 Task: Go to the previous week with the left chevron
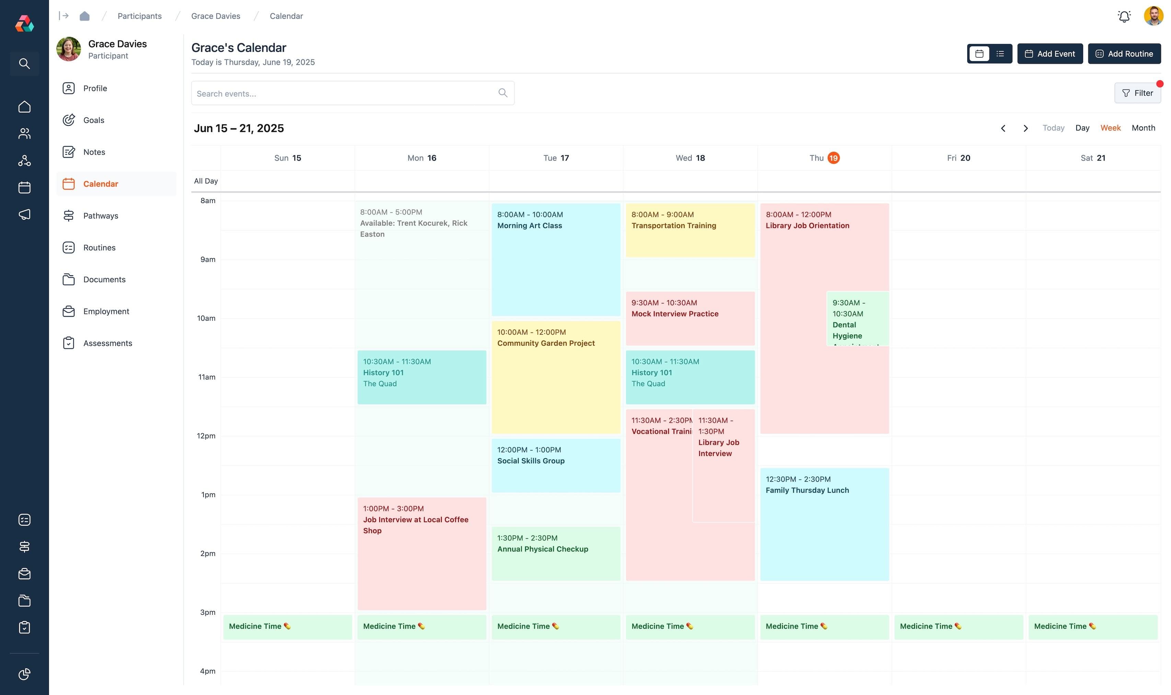tap(1004, 128)
